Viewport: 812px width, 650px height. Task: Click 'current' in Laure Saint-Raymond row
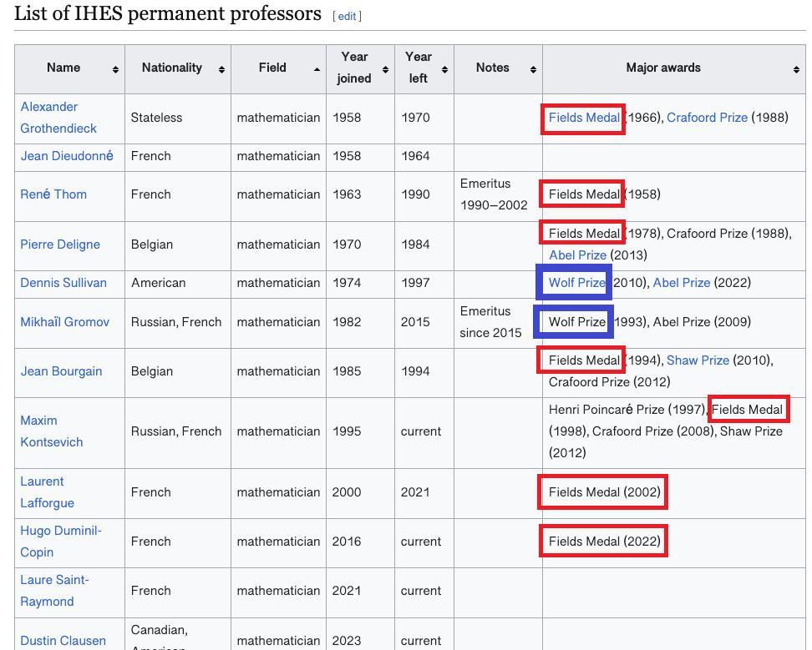pyautogui.click(x=420, y=591)
